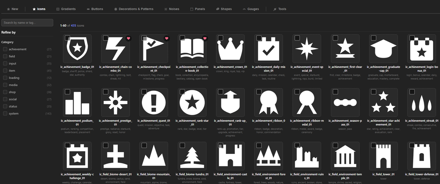Open the event-special starburst icon
This screenshot has width=440, height=184.
[307, 48]
